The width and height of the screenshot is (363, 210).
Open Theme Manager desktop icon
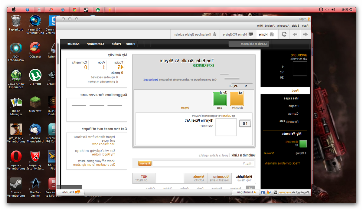[16, 106]
